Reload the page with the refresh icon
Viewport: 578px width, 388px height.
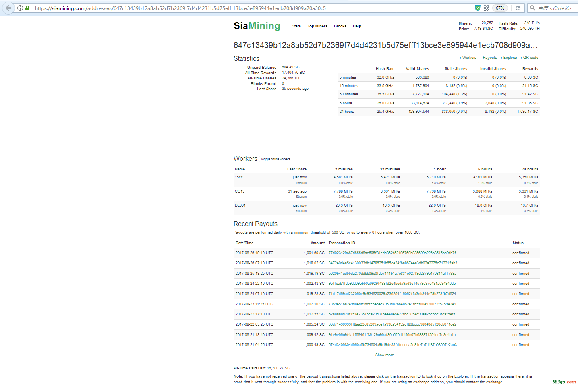(x=518, y=8)
